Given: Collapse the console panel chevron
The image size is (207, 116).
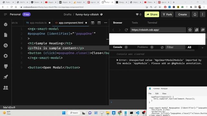Looking at the screenshot, I should click(202, 48).
